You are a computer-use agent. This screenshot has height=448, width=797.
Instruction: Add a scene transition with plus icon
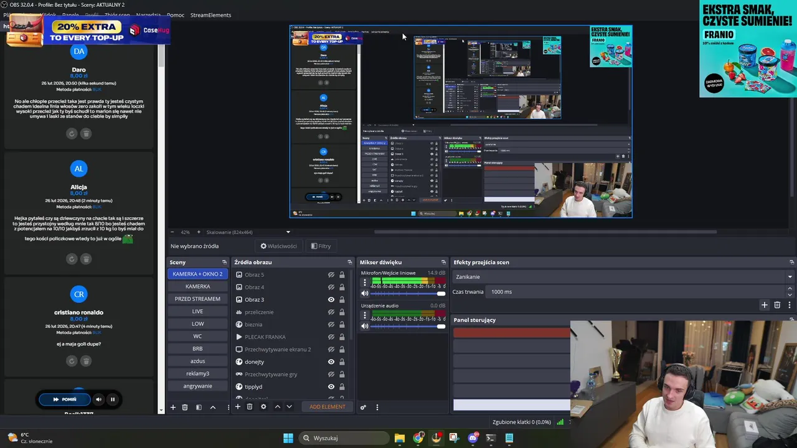point(765,305)
